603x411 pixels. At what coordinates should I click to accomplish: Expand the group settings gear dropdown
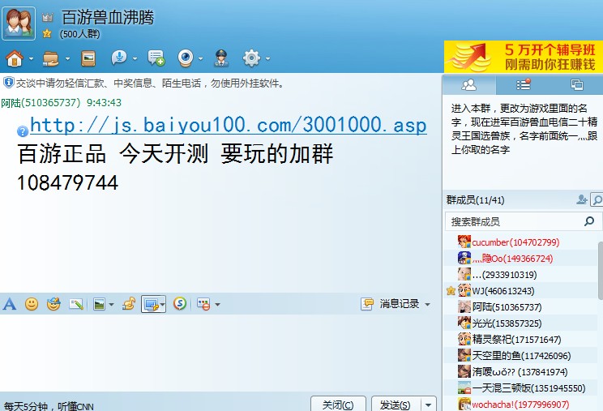point(267,59)
